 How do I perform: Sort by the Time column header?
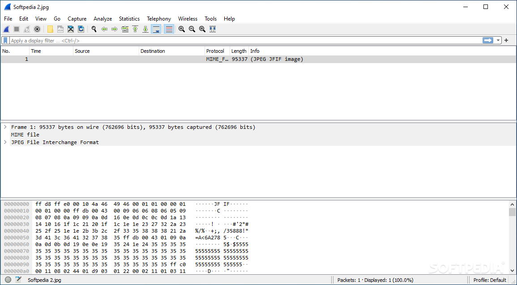[51, 51]
